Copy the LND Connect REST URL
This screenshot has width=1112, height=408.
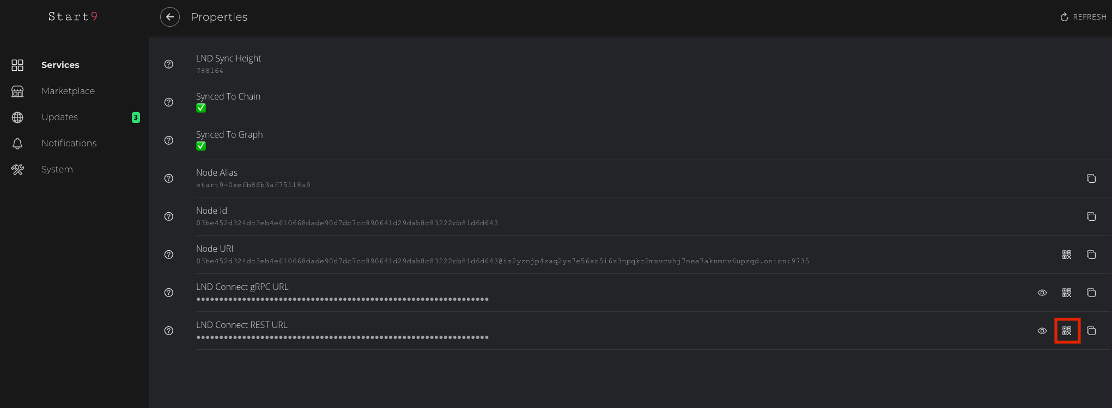[x=1091, y=331]
